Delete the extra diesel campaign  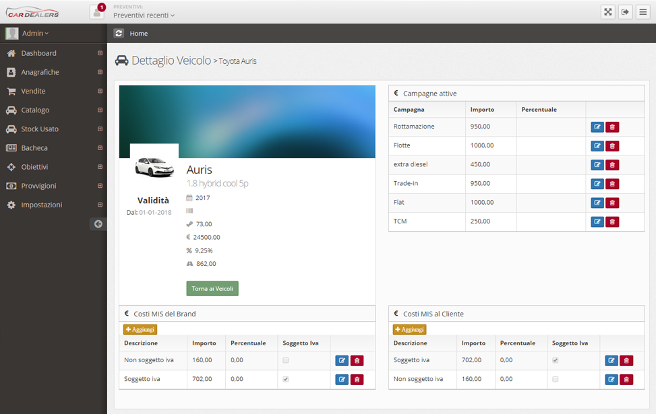(612, 165)
